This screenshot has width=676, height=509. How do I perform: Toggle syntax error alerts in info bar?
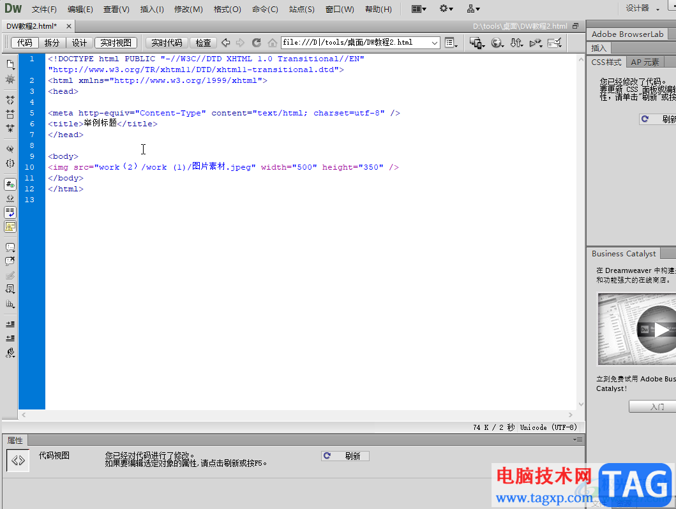click(x=10, y=226)
